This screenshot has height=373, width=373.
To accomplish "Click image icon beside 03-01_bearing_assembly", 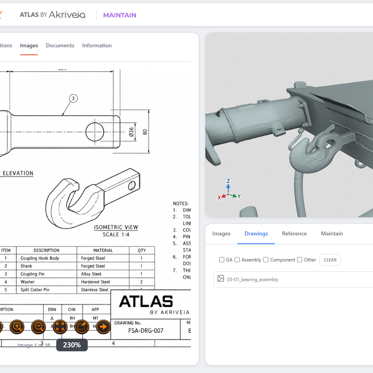I will pos(220,278).
